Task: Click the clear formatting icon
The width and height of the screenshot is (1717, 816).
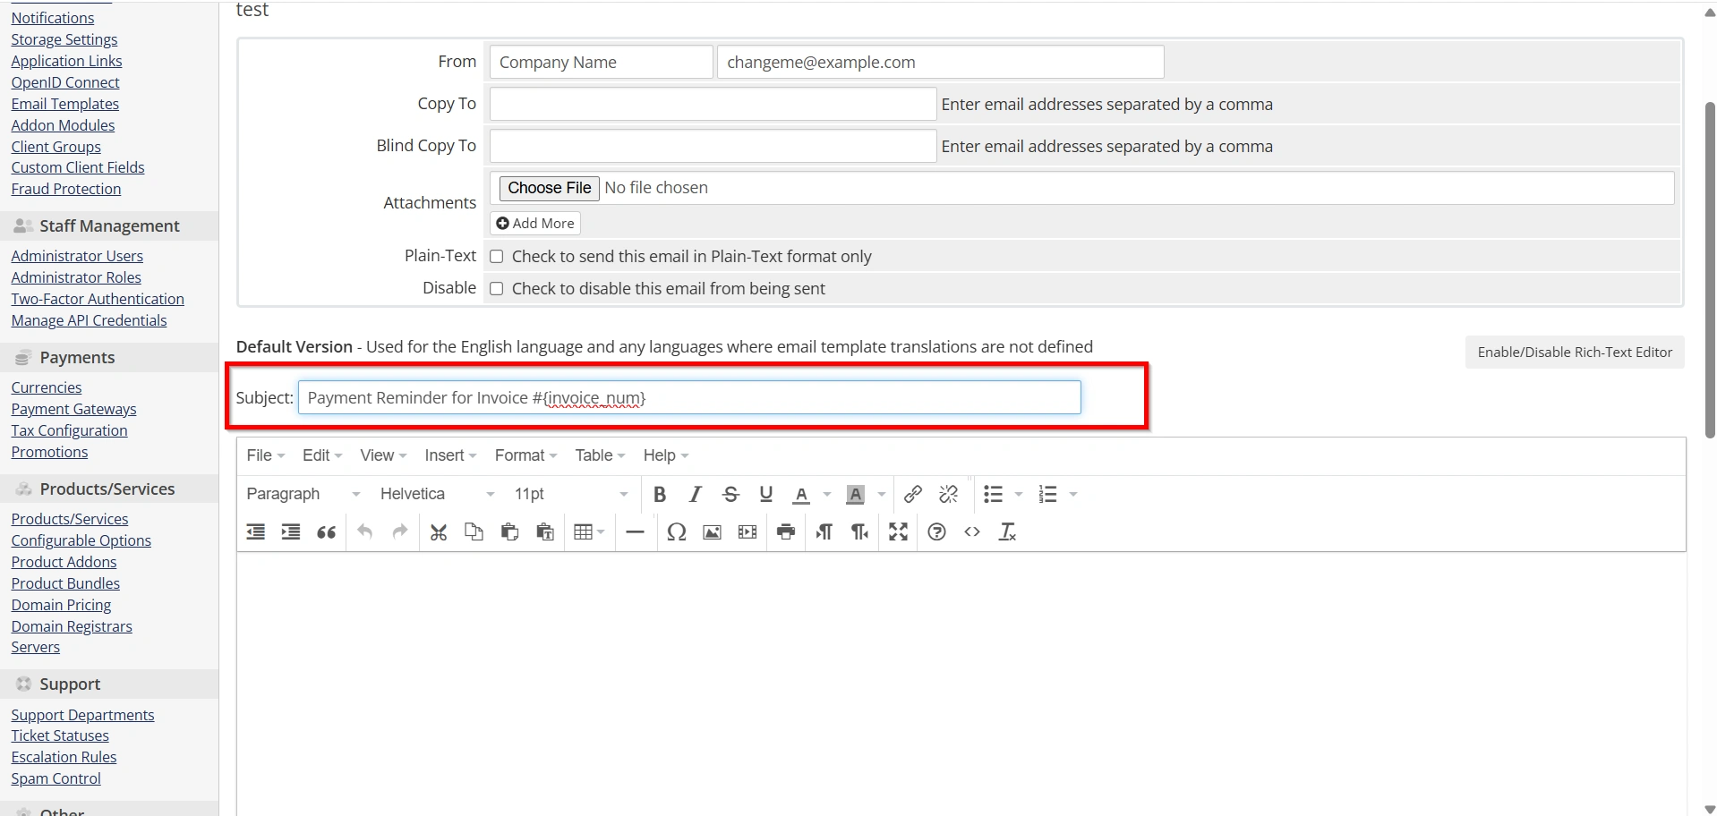Action: click(1008, 532)
